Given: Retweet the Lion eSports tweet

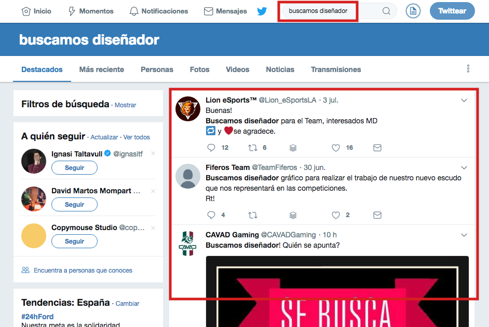Looking at the screenshot, I should (x=253, y=148).
